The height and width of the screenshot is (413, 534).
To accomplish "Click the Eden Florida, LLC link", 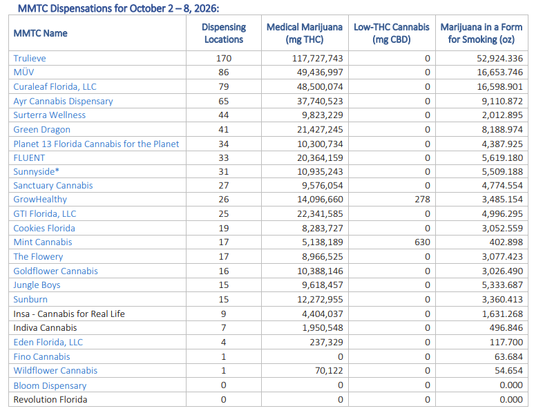I will pyautogui.click(x=48, y=342).
